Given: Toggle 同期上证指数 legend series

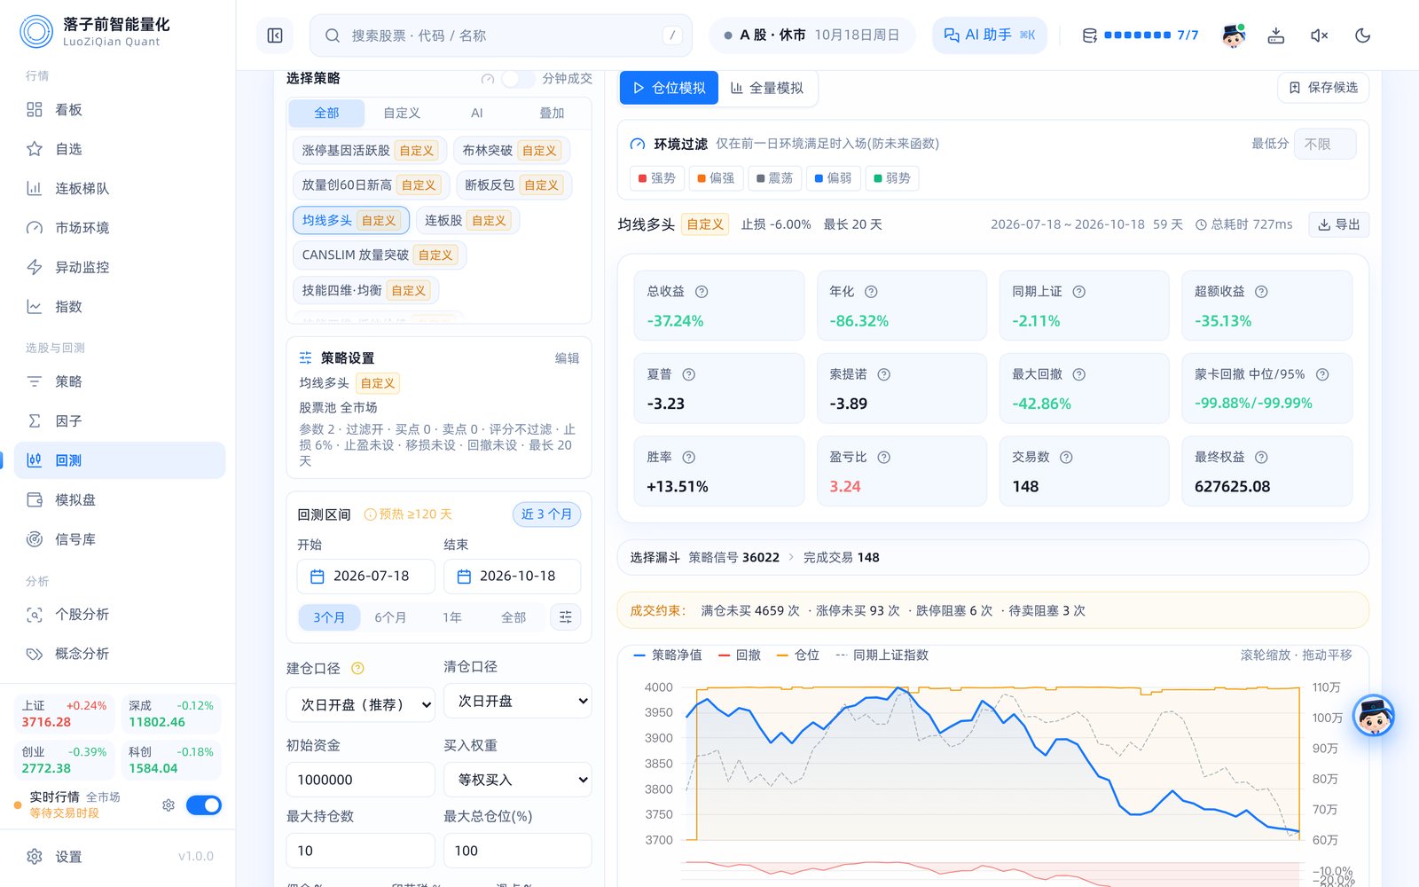Looking at the screenshot, I should [882, 655].
